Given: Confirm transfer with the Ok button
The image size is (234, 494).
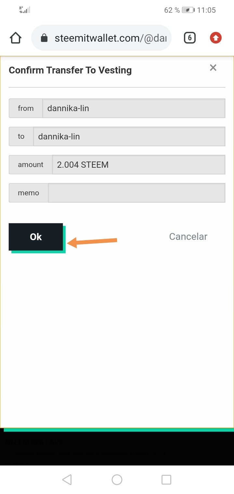Looking at the screenshot, I should click(36, 237).
